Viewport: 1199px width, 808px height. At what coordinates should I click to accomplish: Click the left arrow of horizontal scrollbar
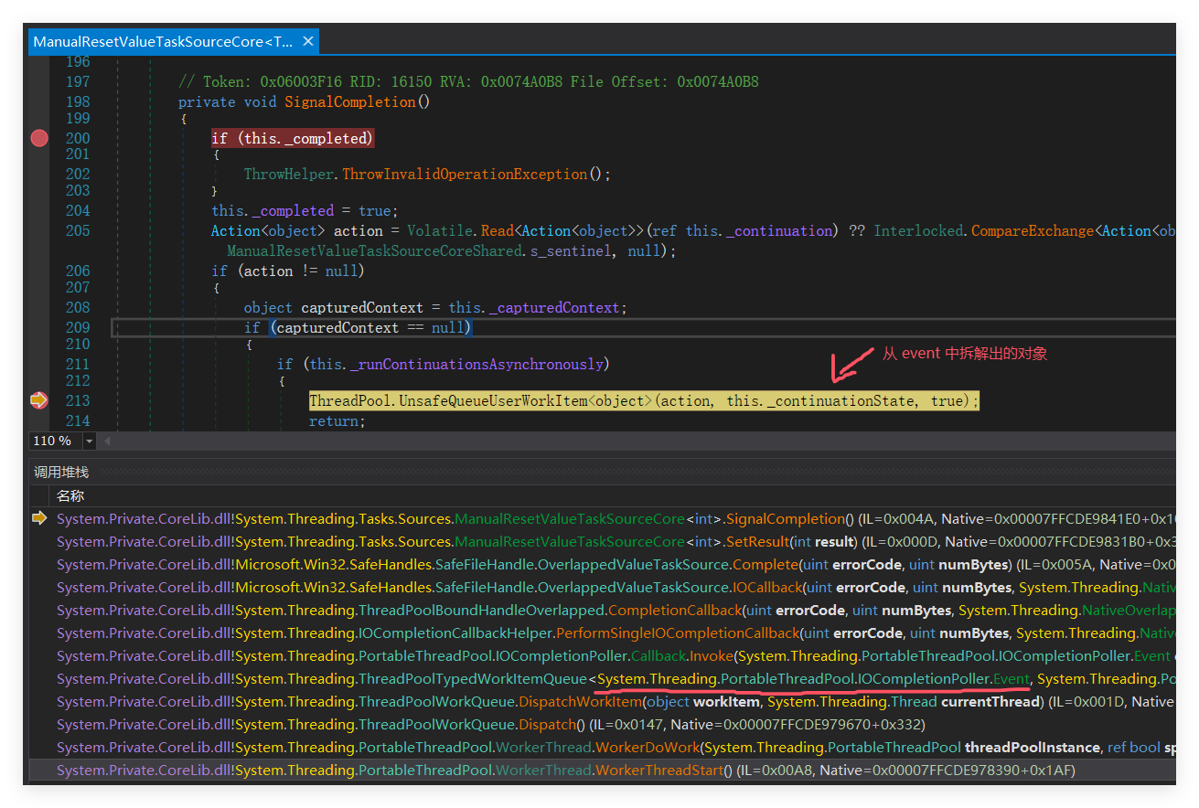(x=107, y=441)
